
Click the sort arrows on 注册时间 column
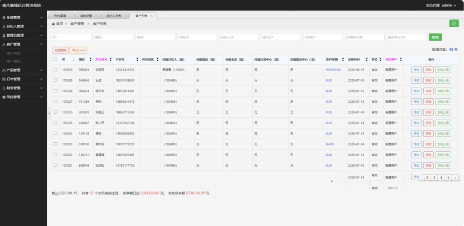pyautogui.click(x=367, y=59)
